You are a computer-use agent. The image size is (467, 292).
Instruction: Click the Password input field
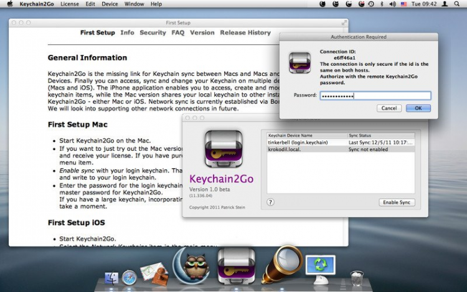(375, 95)
